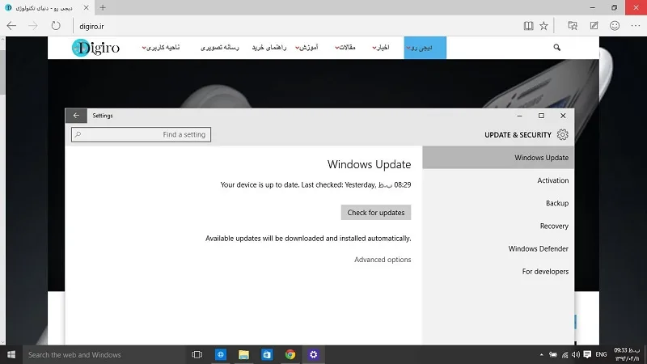
Task: Add page to favorites star
Action: [x=543, y=26]
